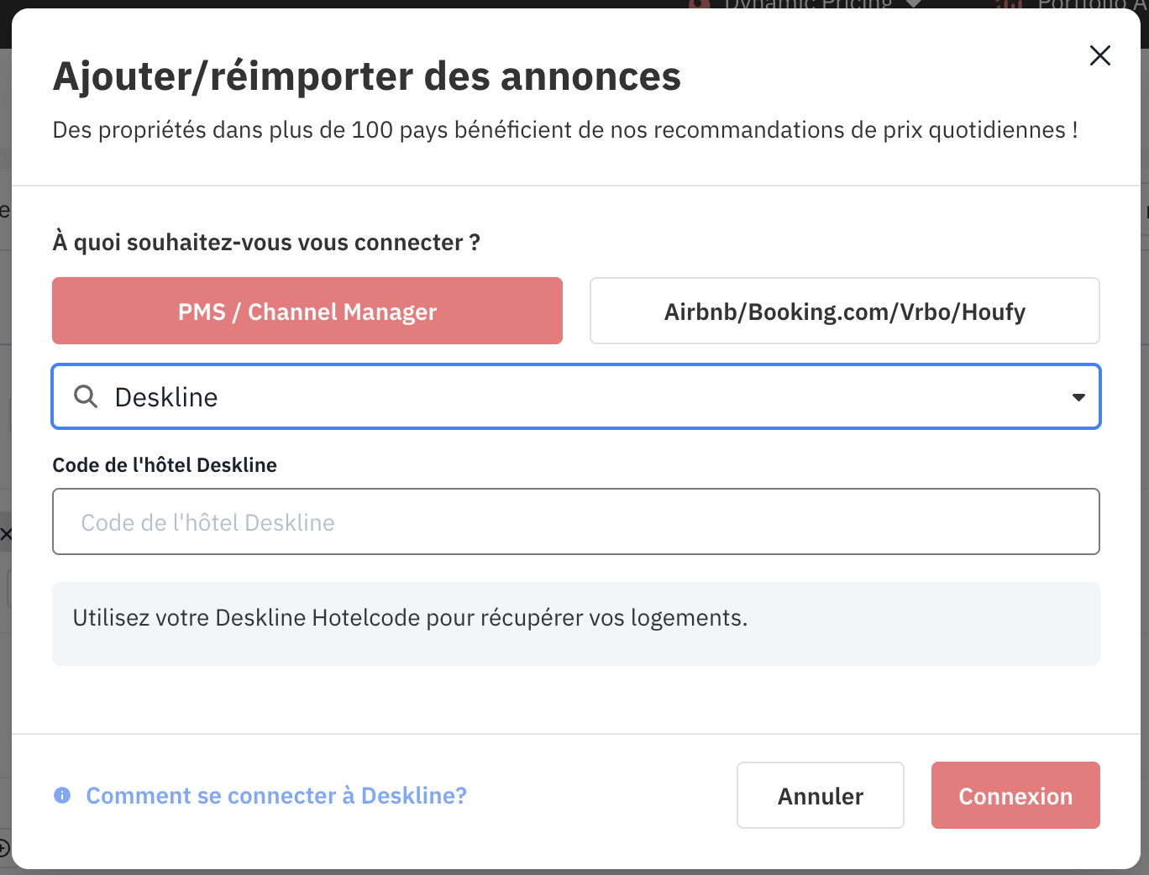Select the PMS / Channel Manager option
1149x875 pixels.
pos(307,312)
